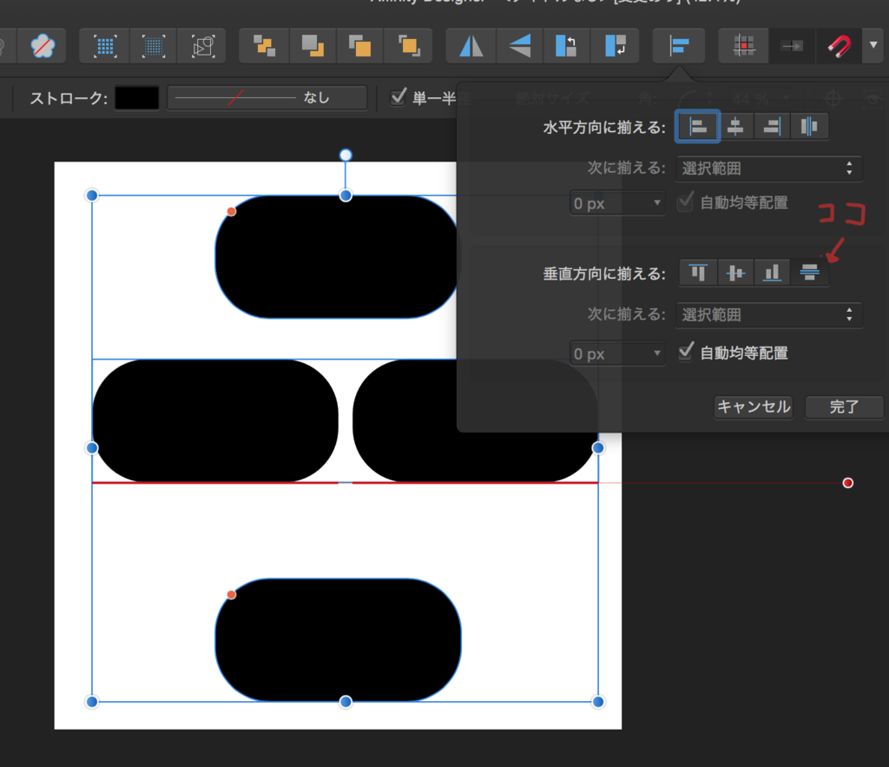889x767 pixels.
Task: Open the stroke width なし line control
Action: 267,97
